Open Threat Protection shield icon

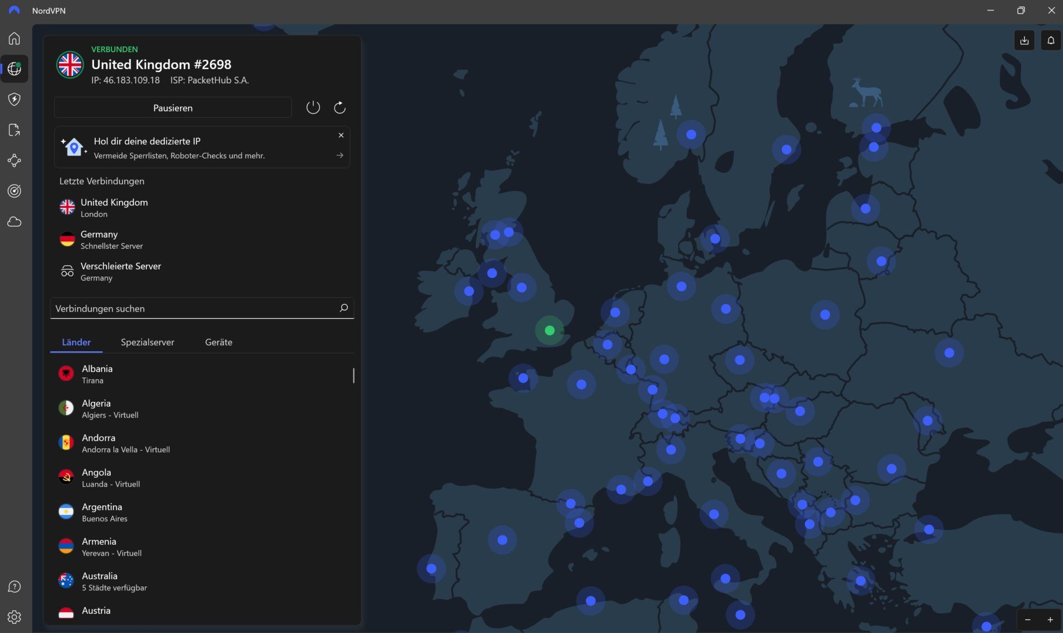(14, 99)
